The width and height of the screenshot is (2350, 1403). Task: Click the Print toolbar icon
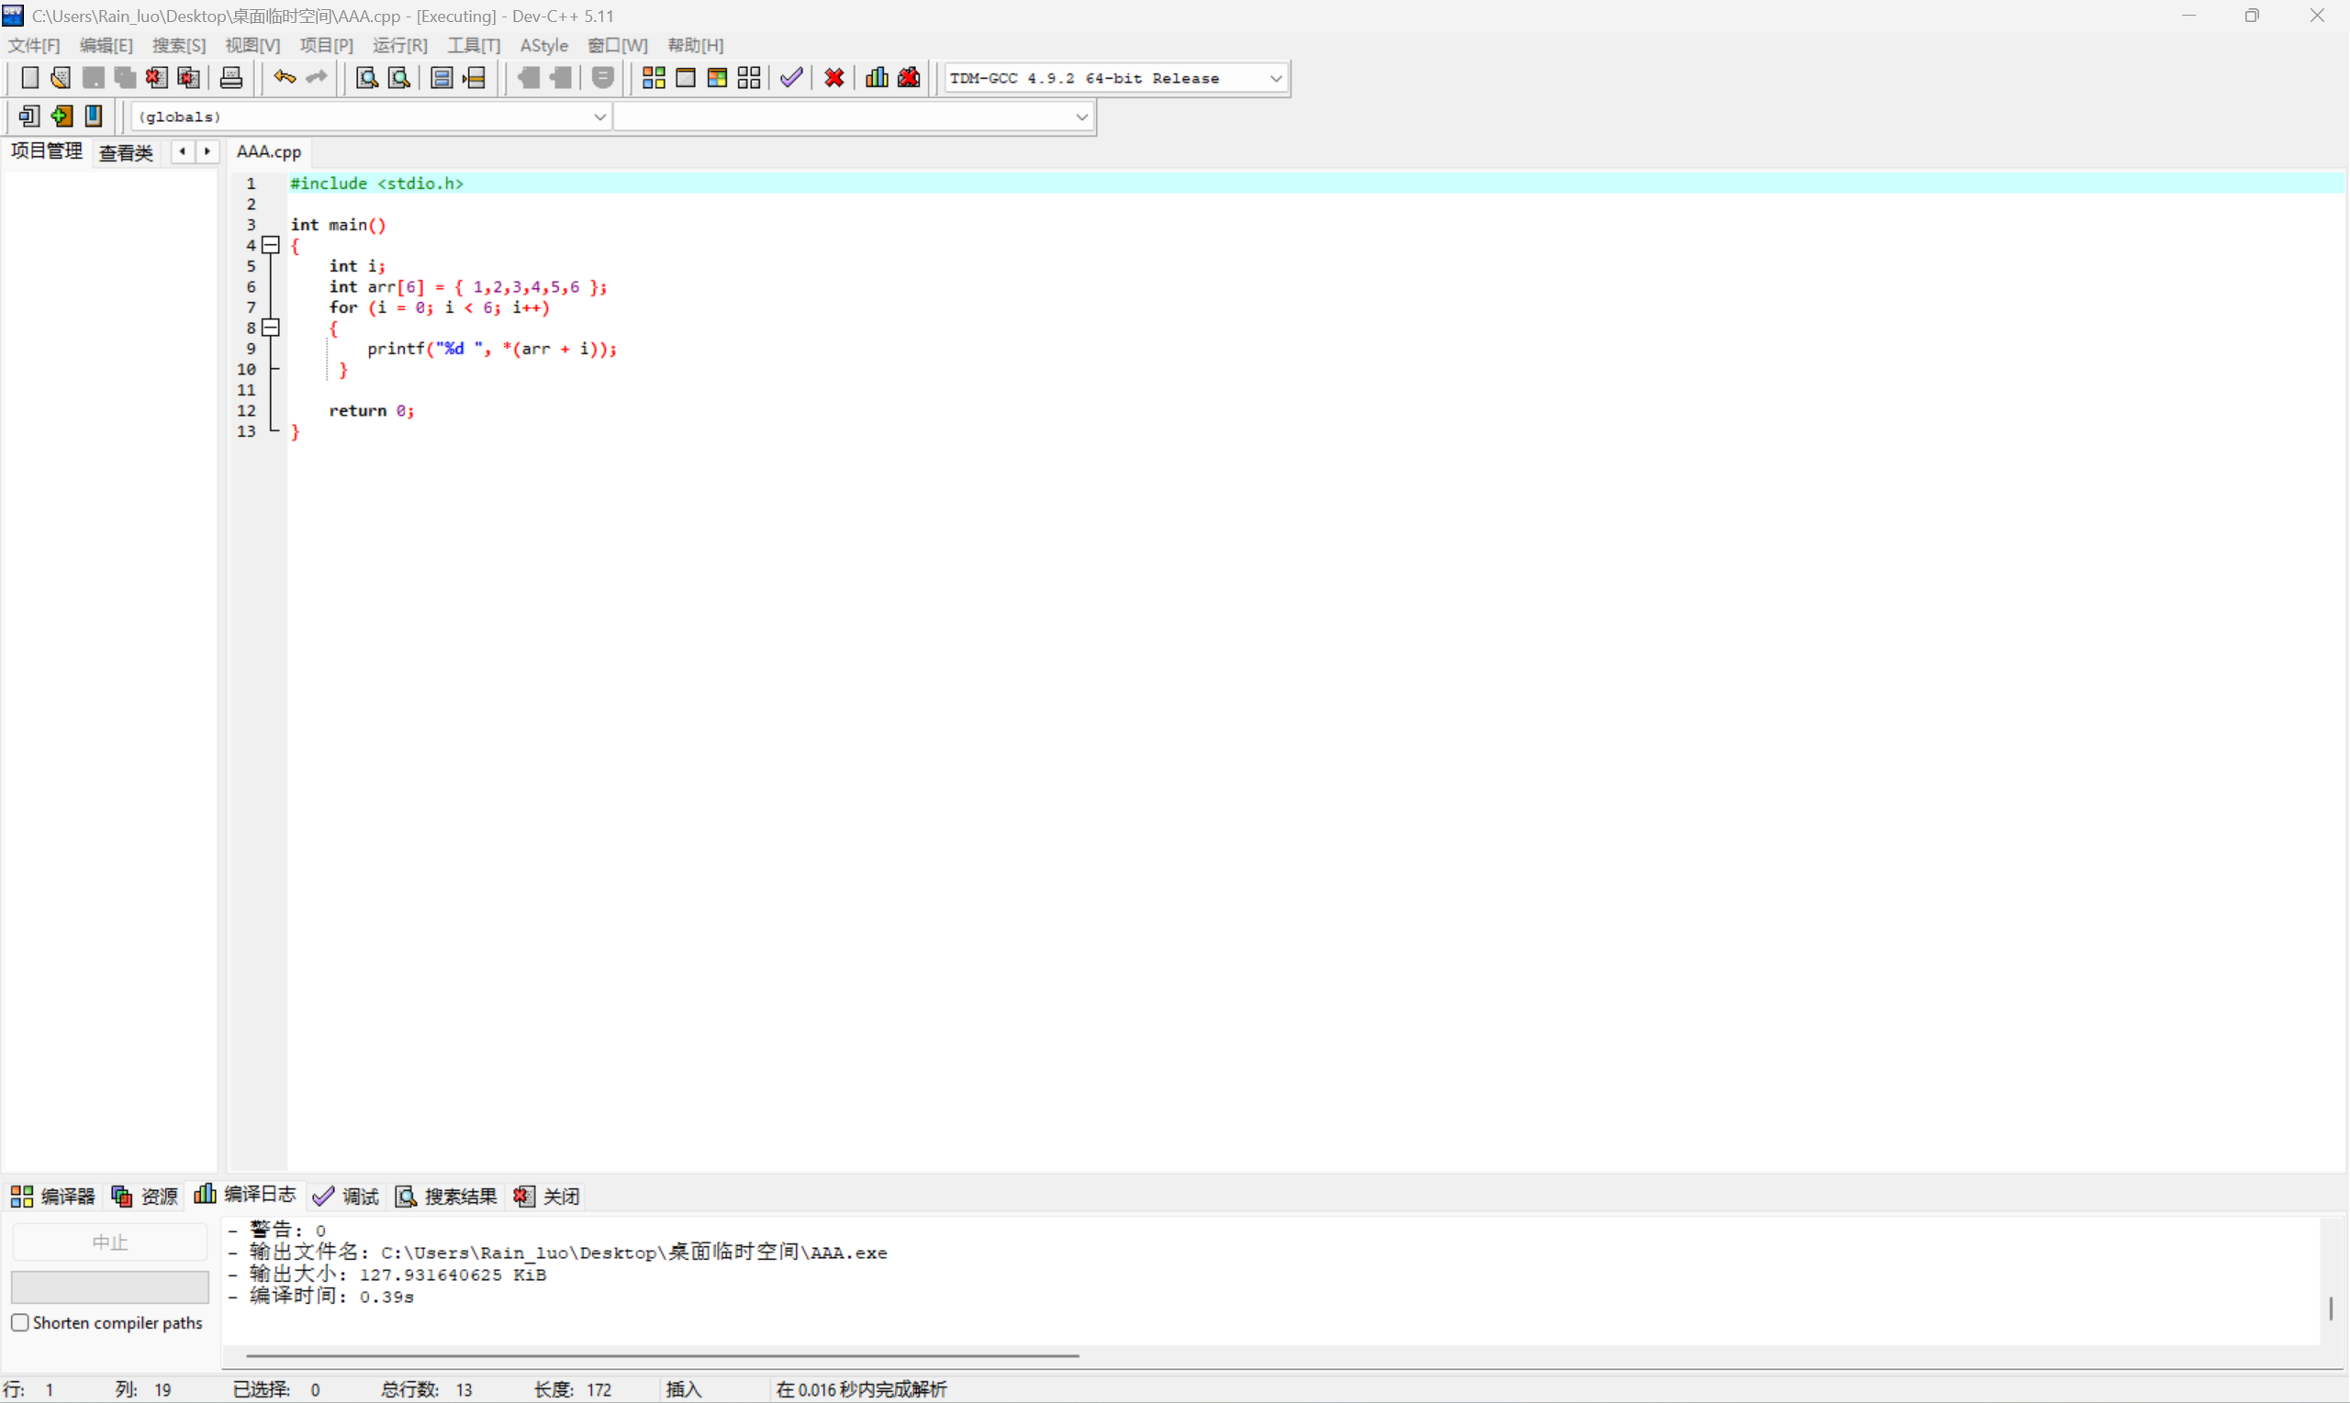pyautogui.click(x=230, y=77)
